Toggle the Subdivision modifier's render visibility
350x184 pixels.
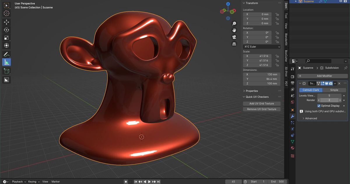point(330,83)
